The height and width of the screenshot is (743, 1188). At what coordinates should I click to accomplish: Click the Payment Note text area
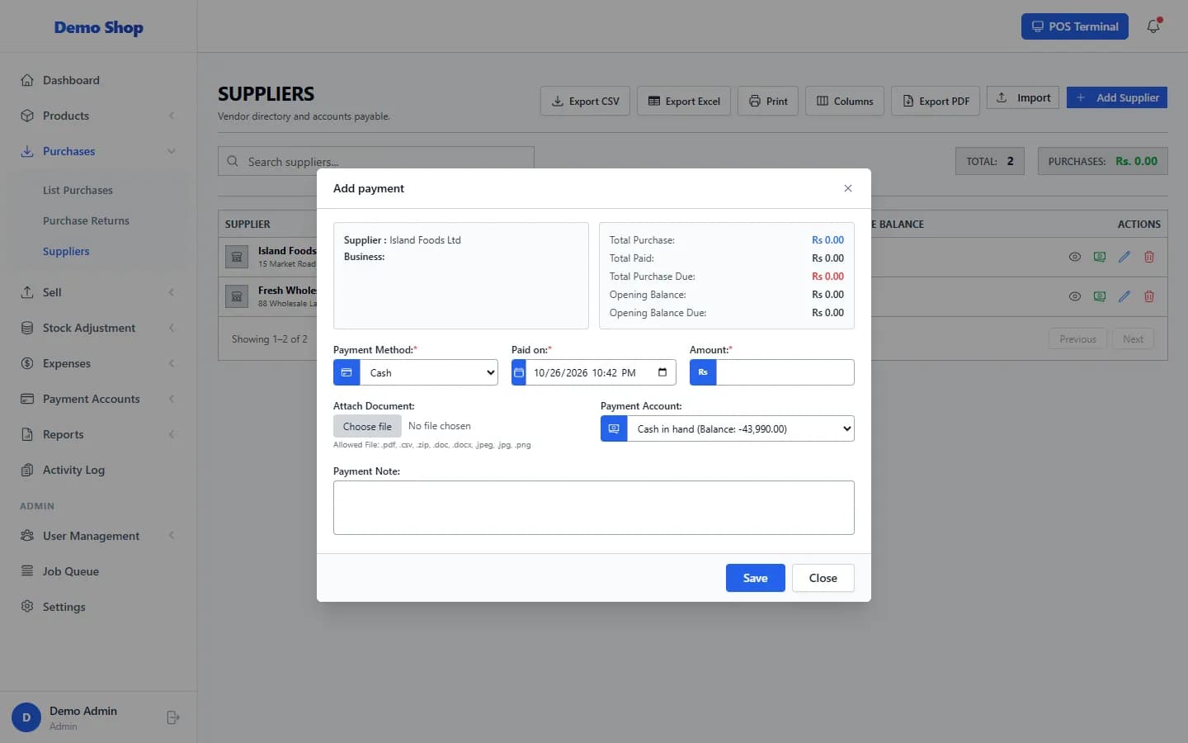(594, 508)
